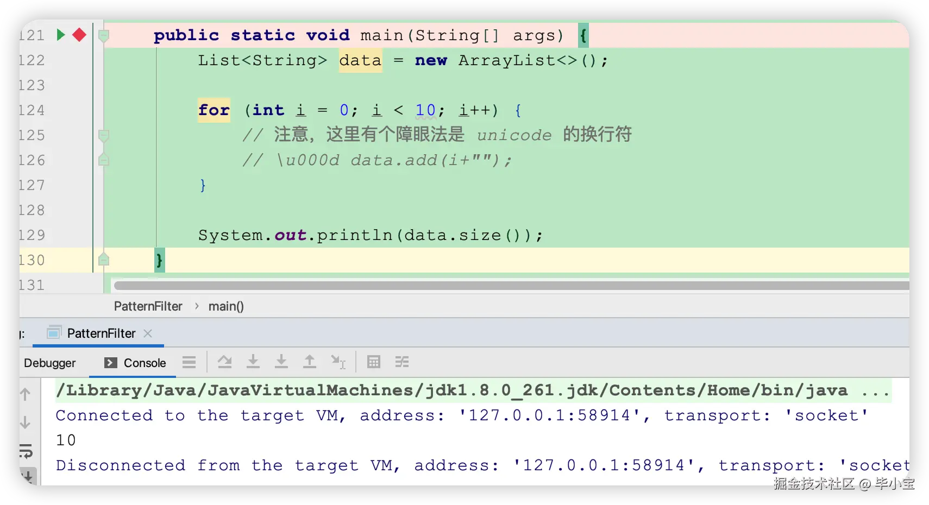This screenshot has height=505, width=929.
Task: Click the \u000d data.add comment line
Action: coord(377,160)
